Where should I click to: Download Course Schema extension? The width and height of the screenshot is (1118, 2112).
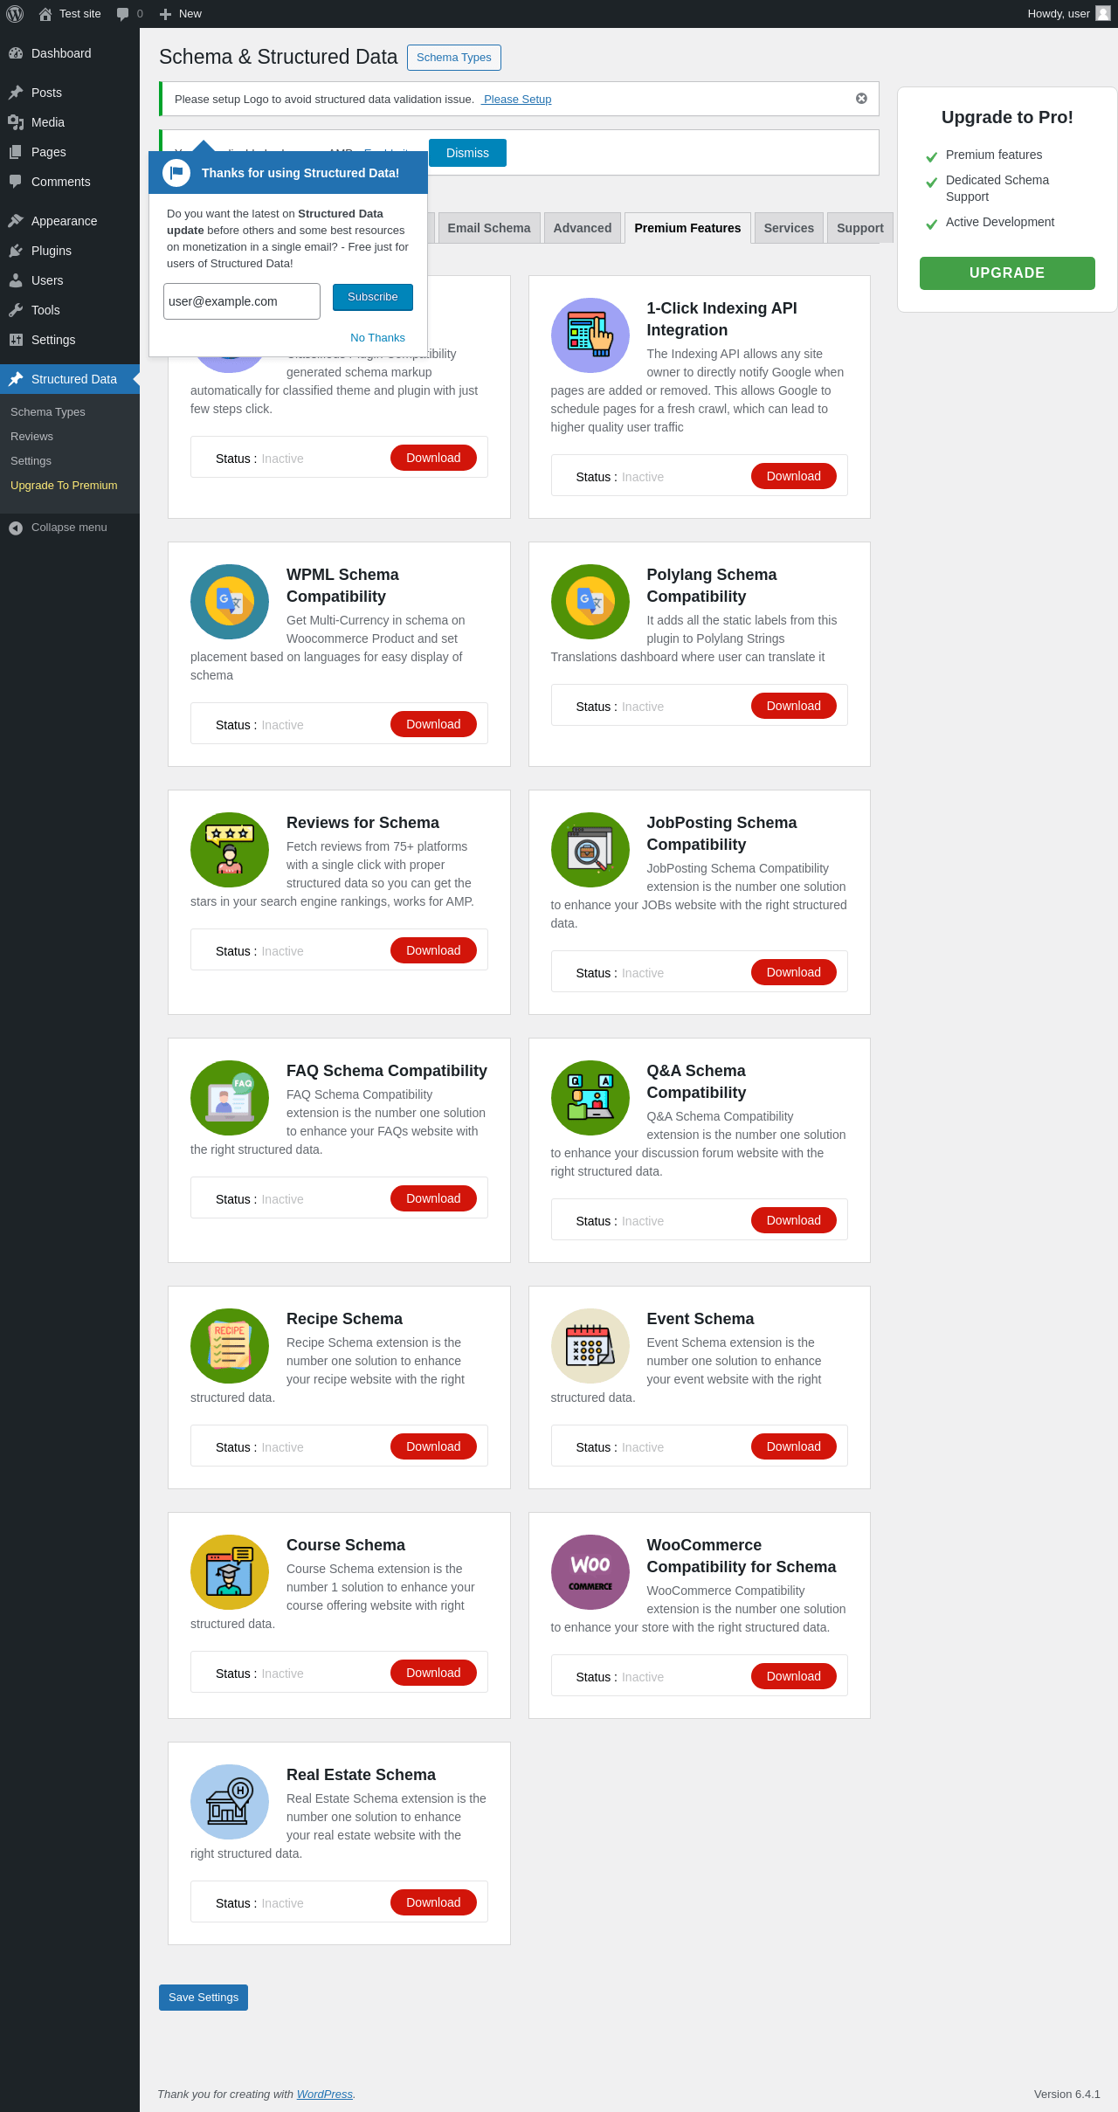(433, 1673)
